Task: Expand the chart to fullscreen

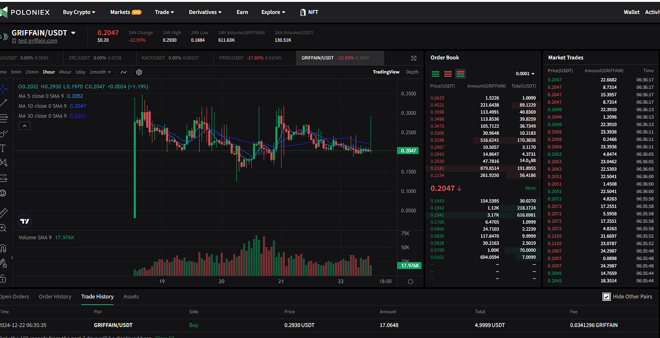Action: click(x=414, y=58)
